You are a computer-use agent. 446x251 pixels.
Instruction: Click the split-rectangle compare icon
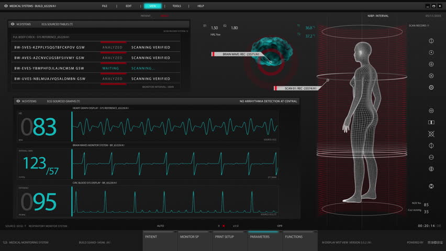point(431,122)
